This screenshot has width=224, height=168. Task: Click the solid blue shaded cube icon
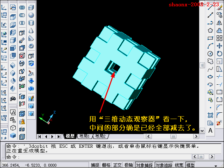coord(13,135)
